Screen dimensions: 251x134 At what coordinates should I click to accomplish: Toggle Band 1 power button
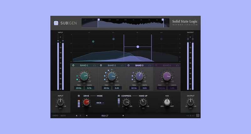pyautogui.click(x=73, y=65)
